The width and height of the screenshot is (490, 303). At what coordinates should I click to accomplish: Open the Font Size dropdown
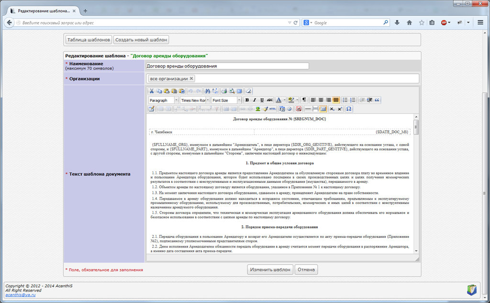(226, 100)
